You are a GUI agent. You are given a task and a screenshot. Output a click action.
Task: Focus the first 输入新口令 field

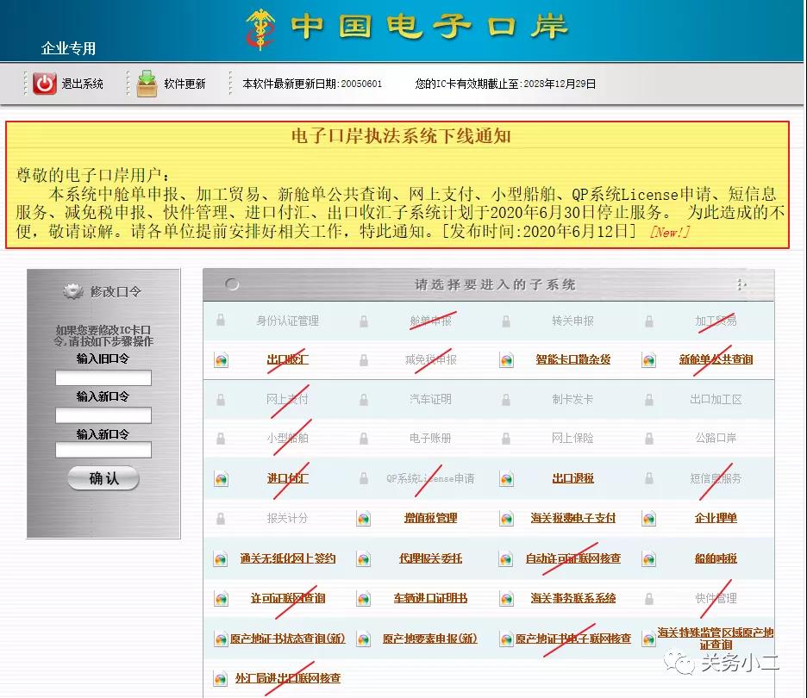pos(103,415)
